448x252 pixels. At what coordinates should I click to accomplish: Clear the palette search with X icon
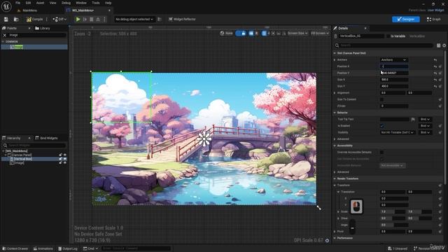[5, 35]
